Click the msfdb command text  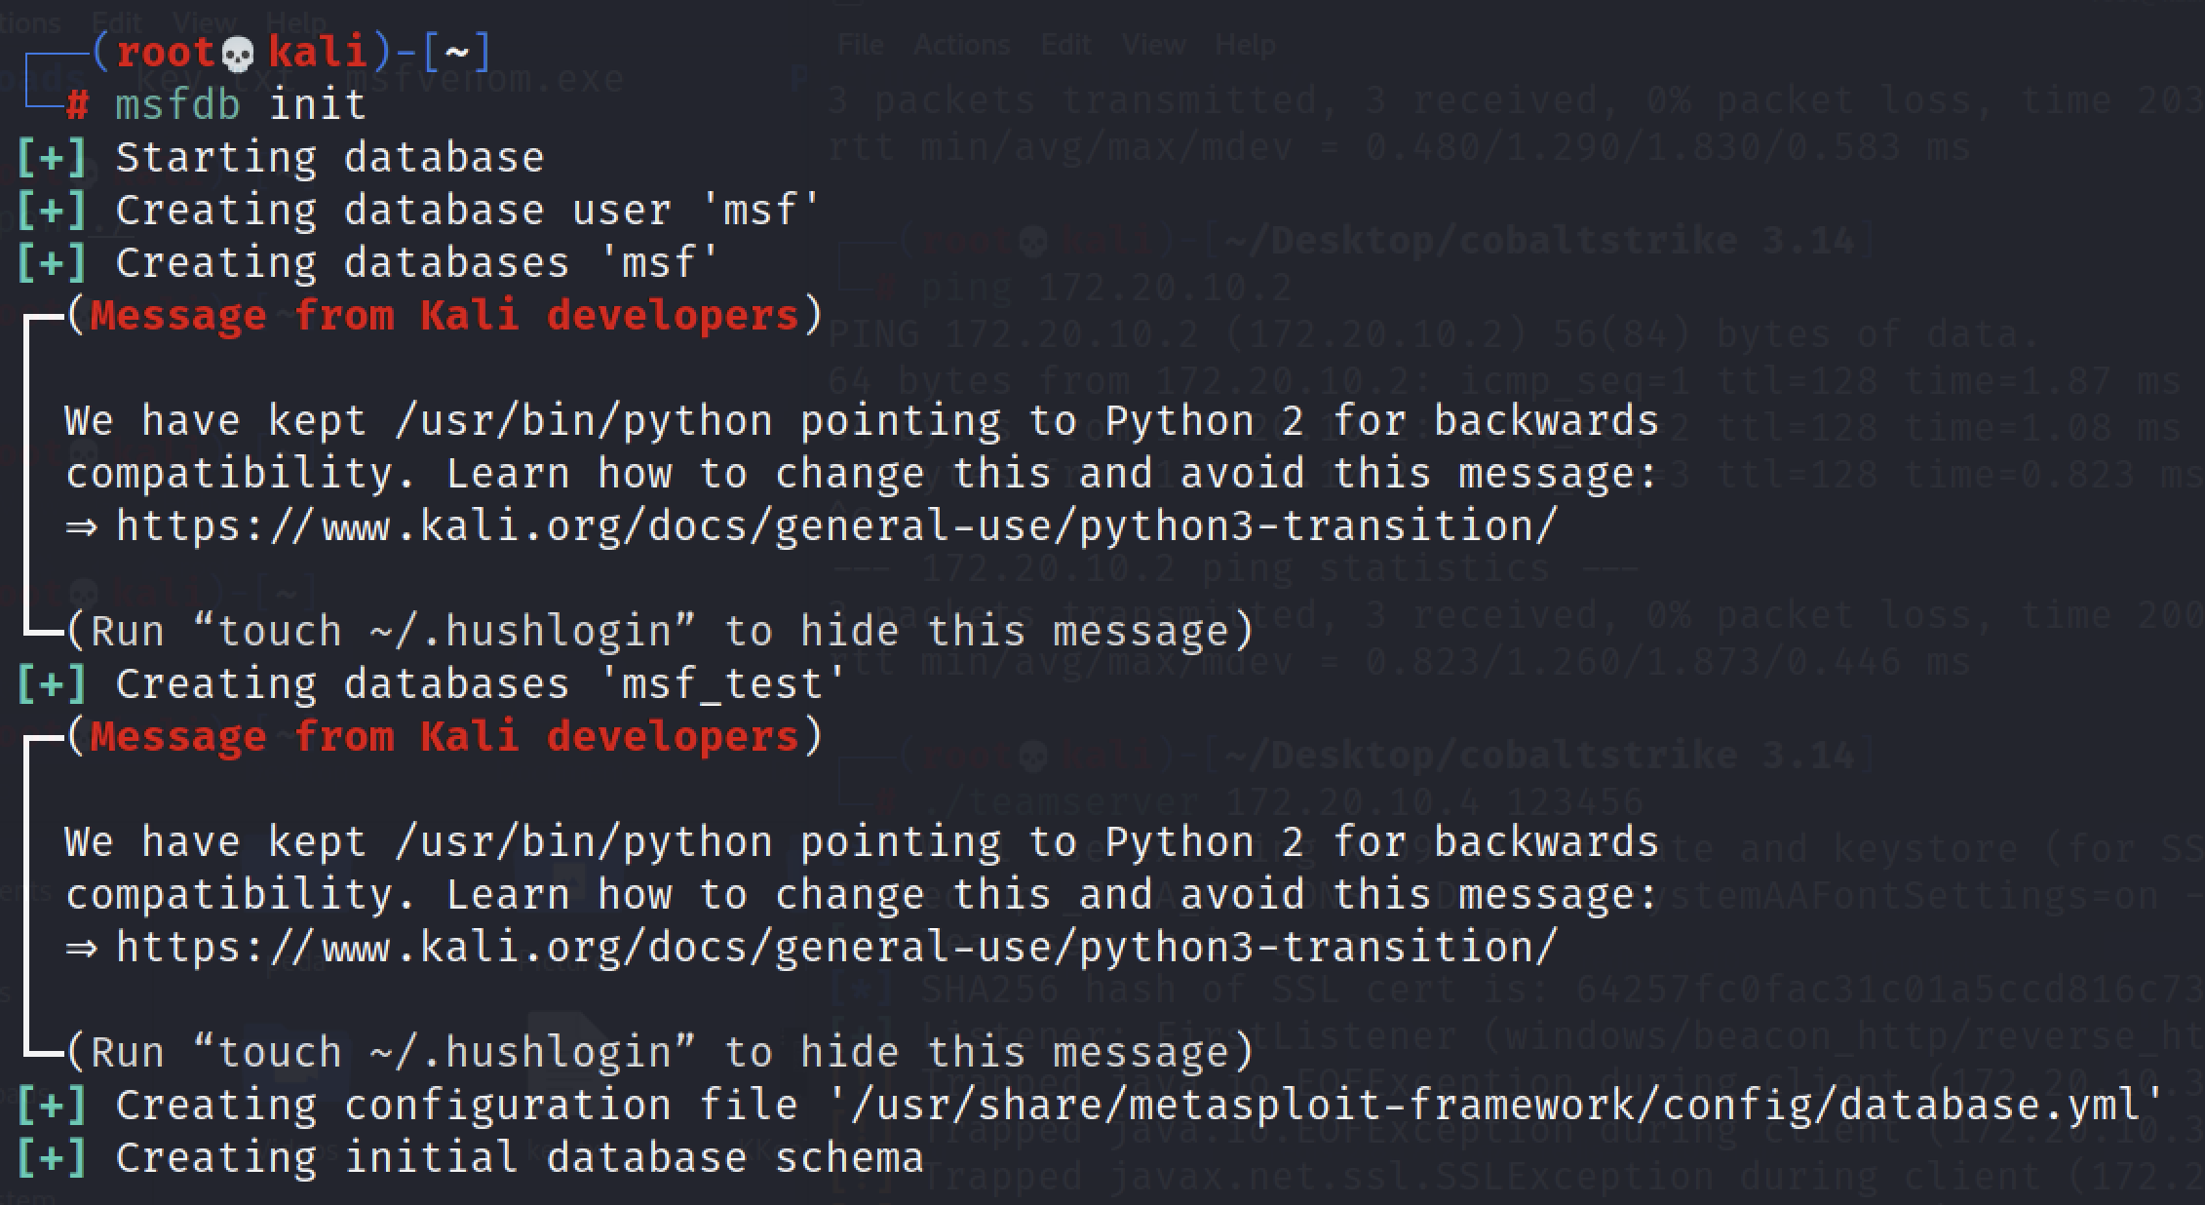[177, 104]
